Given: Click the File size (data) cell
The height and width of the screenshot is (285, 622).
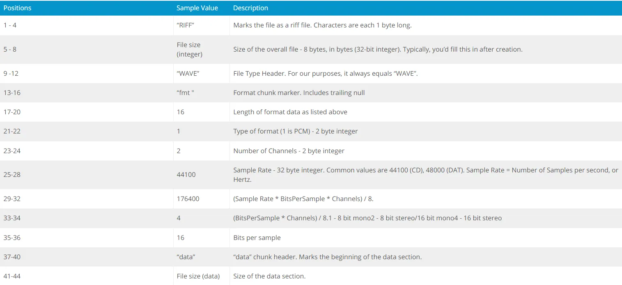Looking at the screenshot, I should click(198, 276).
